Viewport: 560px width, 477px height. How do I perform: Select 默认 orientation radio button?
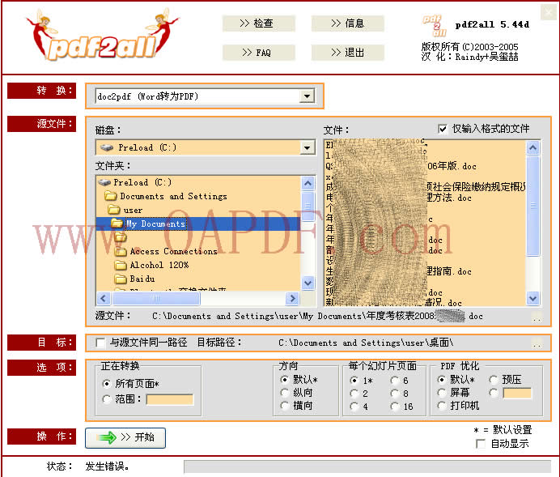click(x=285, y=380)
